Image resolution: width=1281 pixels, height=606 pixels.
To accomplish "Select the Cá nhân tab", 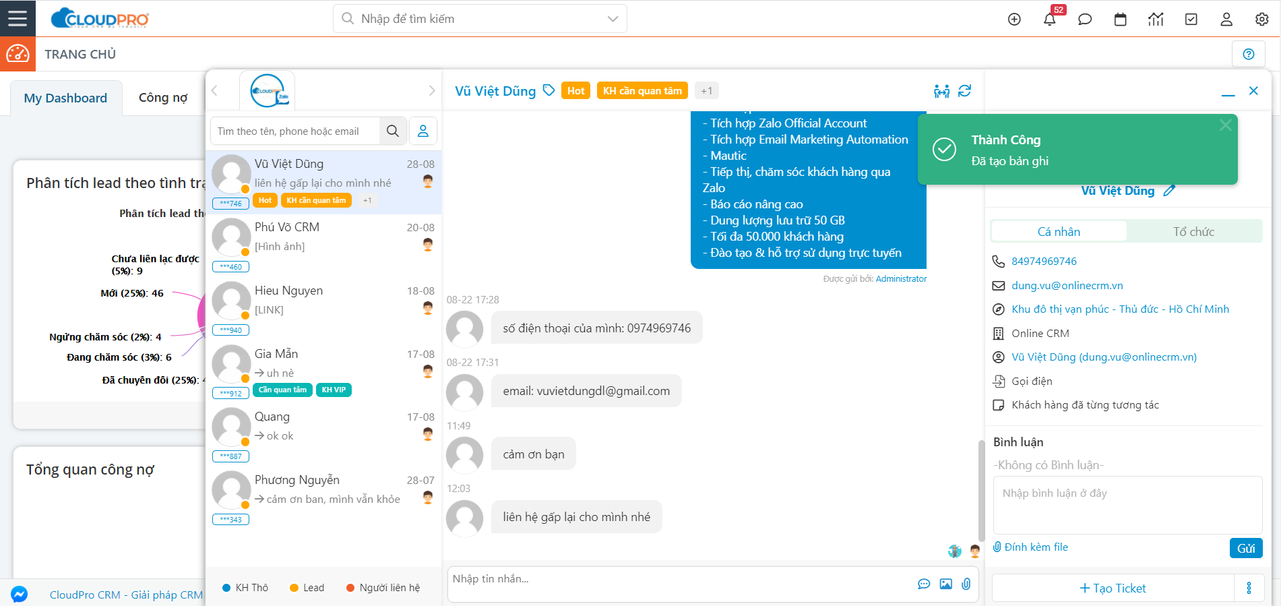I will tap(1059, 231).
